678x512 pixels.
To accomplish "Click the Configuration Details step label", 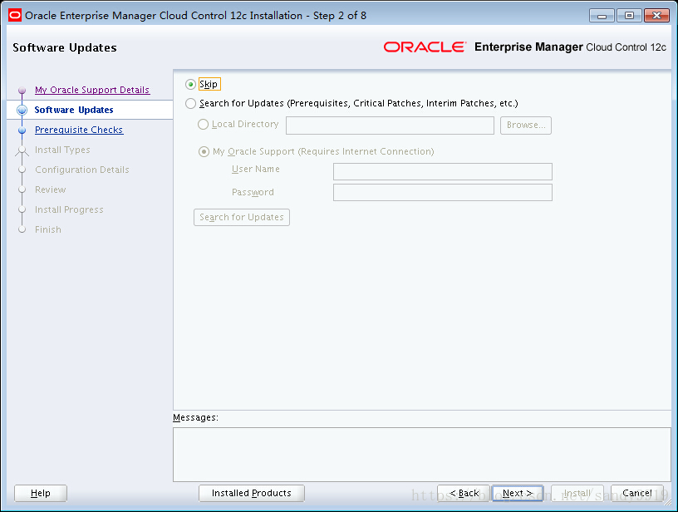I will click(x=82, y=170).
